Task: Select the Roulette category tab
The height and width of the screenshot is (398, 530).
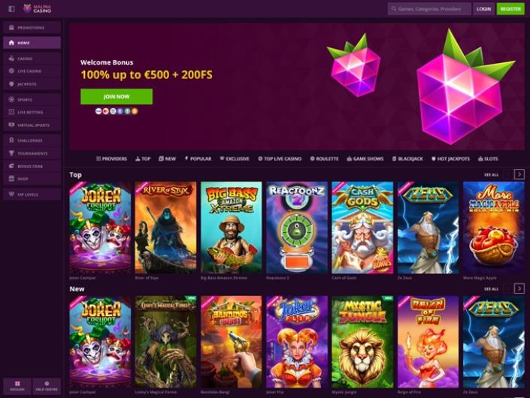Action: click(324, 158)
